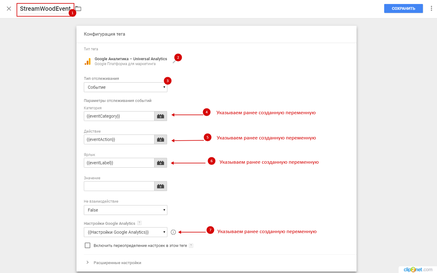Insert a variable for the Категория field
Screen dimensions: 437x273
click(161, 116)
